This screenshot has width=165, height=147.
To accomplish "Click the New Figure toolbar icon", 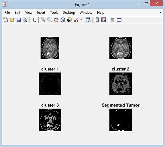I will (x=5, y=20).
